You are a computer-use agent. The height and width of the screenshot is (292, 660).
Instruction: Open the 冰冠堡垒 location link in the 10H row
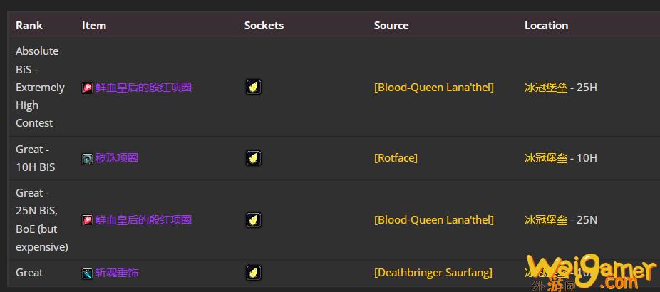coord(546,158)
